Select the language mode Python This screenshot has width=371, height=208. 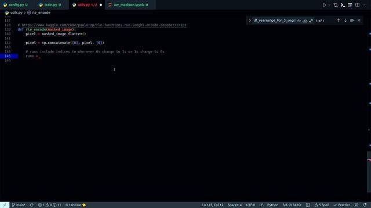tap(272, 205)
